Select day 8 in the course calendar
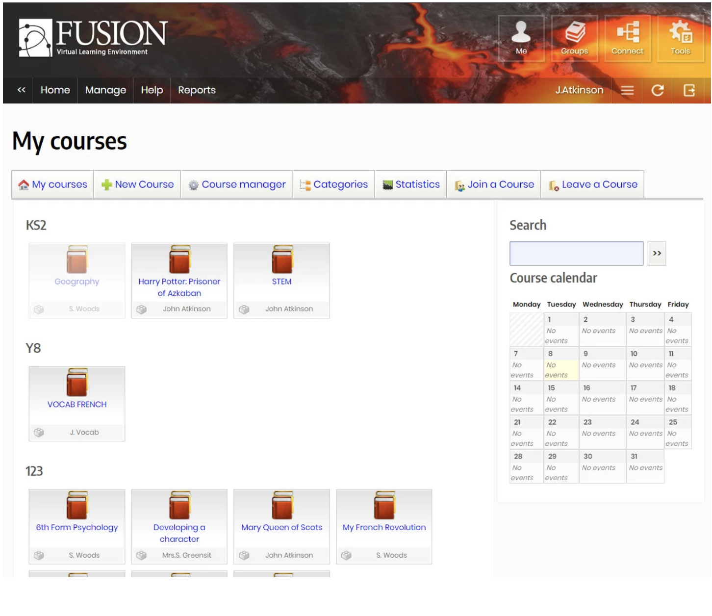Viewport: 712px width, 616px height. point(560,363)
